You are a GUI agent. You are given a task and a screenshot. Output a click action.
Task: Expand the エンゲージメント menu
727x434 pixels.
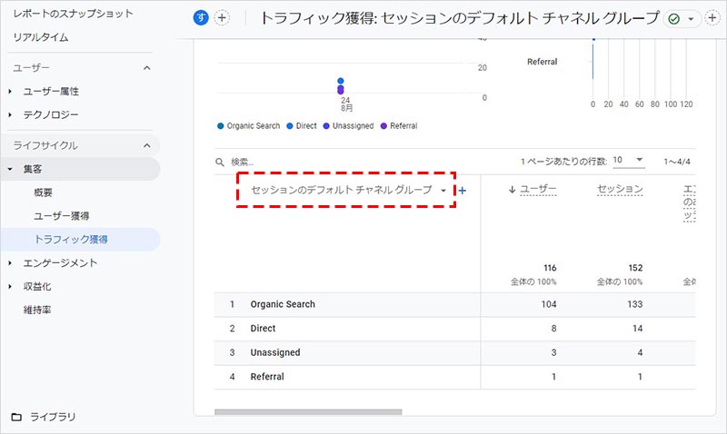(x=60, y=263)
